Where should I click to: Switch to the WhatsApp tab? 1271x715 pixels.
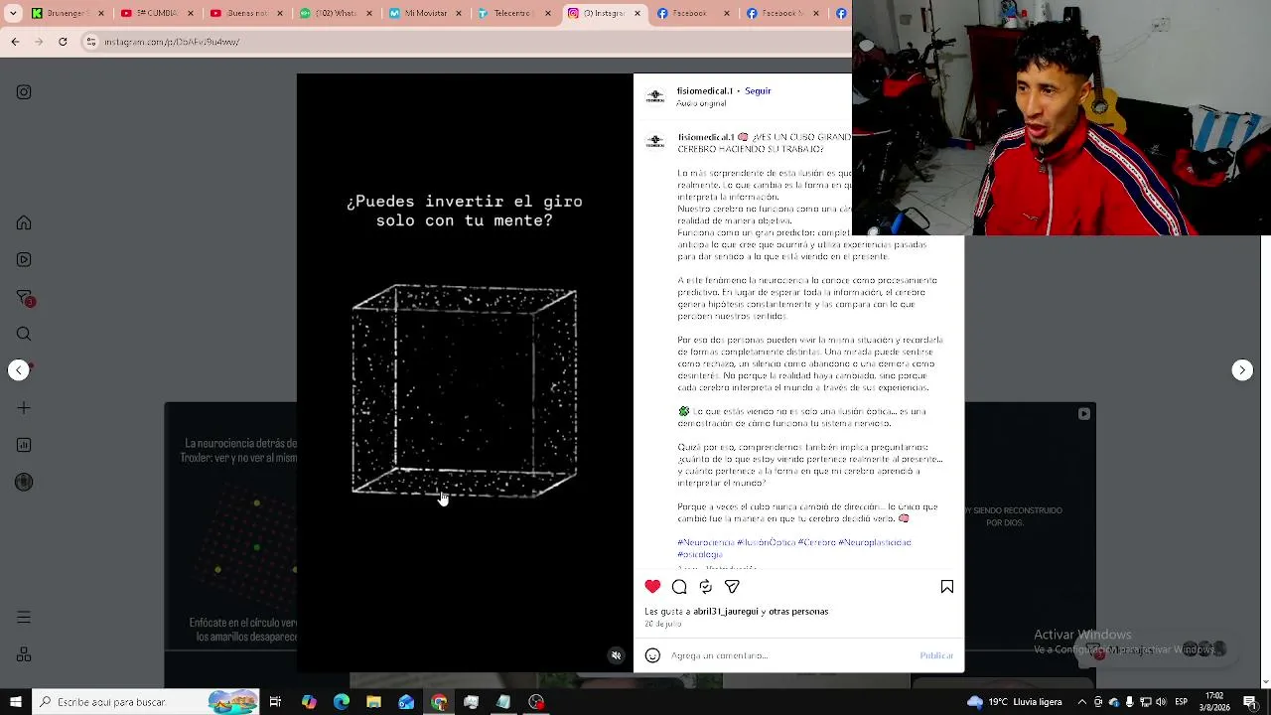point(336,13)
